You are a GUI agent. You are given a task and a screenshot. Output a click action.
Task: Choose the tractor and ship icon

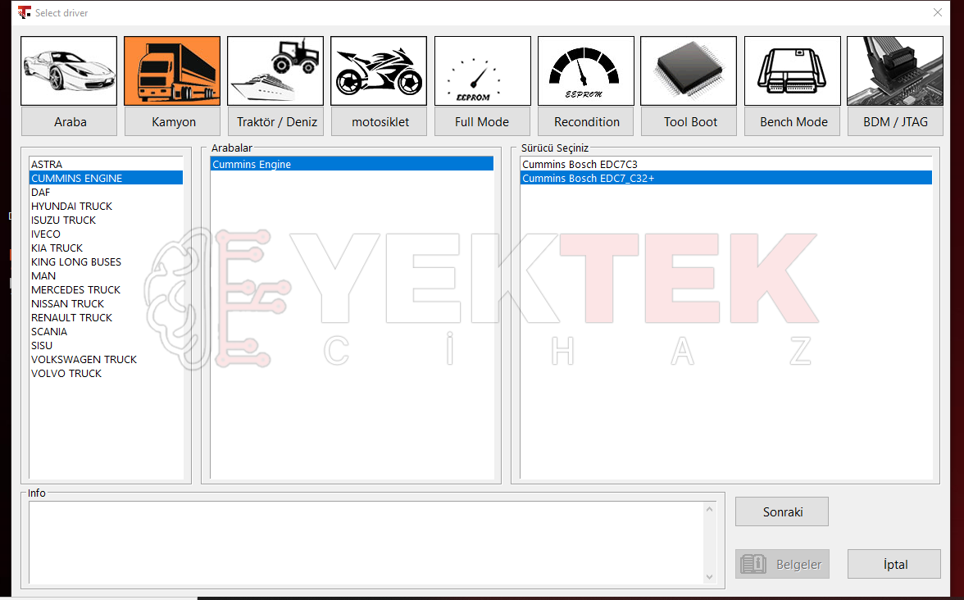275,70
